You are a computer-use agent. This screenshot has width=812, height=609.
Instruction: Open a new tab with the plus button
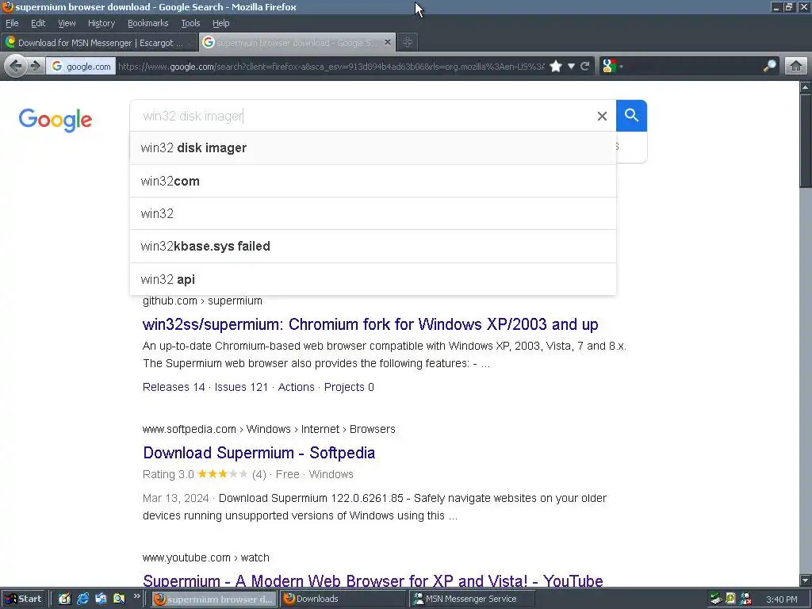pyautogui.click(x=408, y=43)
